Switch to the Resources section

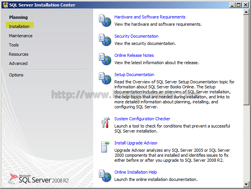coord(18,54)
